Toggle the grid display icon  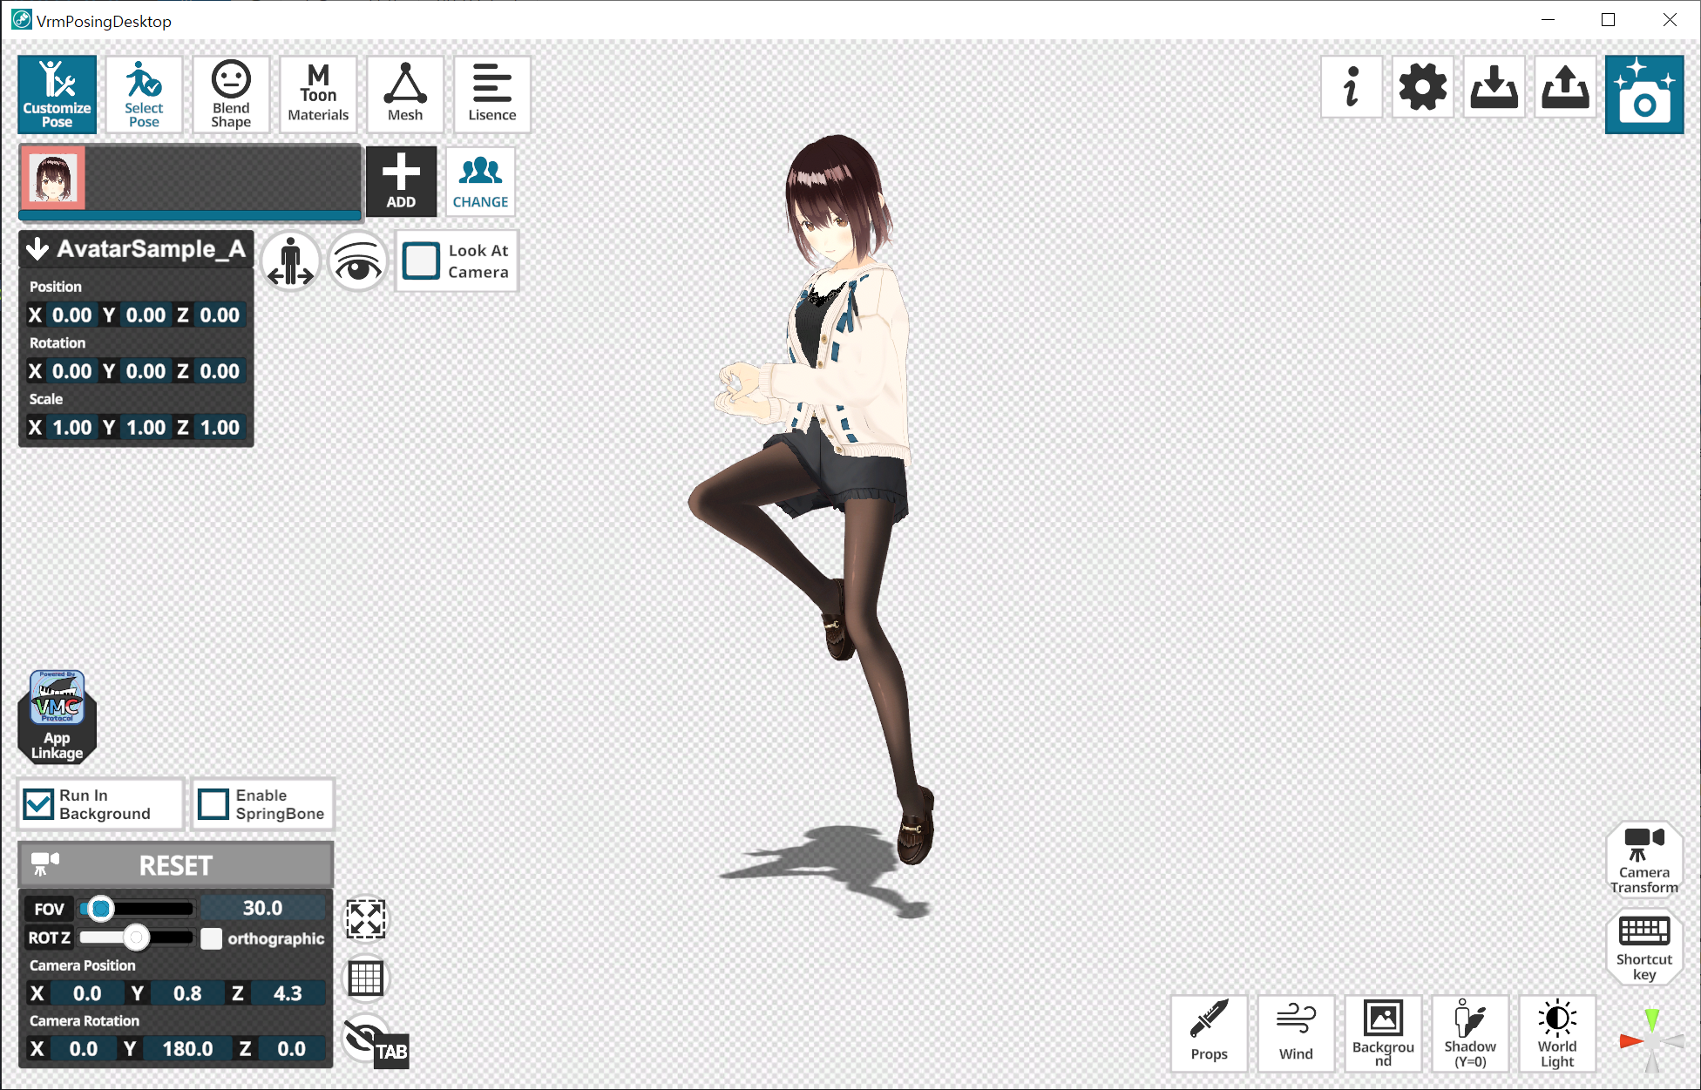coord(366,978)
